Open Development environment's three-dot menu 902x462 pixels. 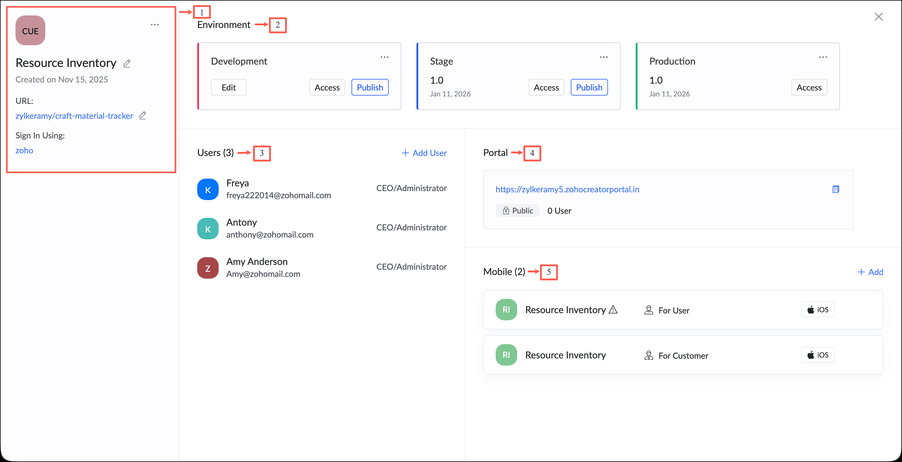click(384, 57)
